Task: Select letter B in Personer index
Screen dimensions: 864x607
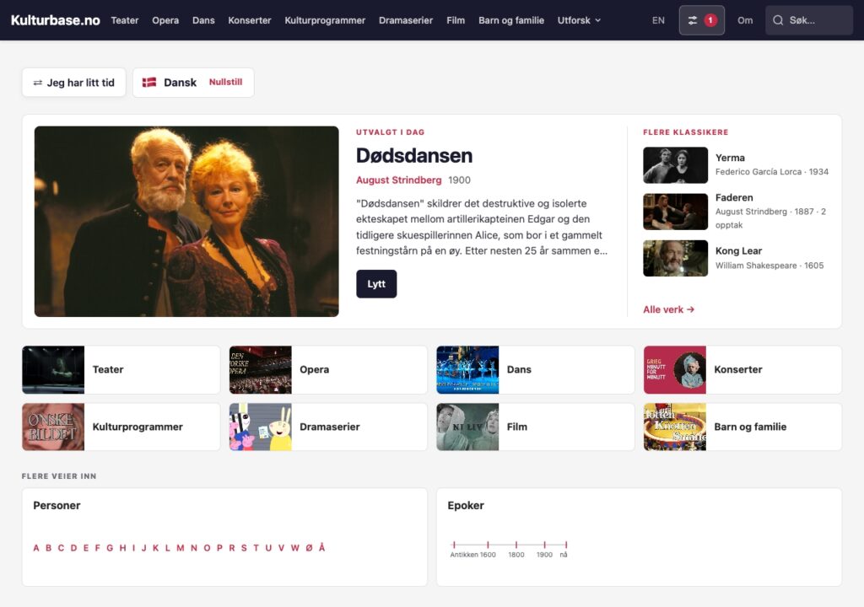Action: coord(48,547)
